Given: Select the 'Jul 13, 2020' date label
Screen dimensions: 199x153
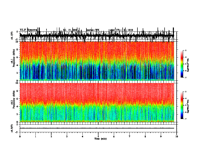Looking at the screenshot, I should click(70, 30).
